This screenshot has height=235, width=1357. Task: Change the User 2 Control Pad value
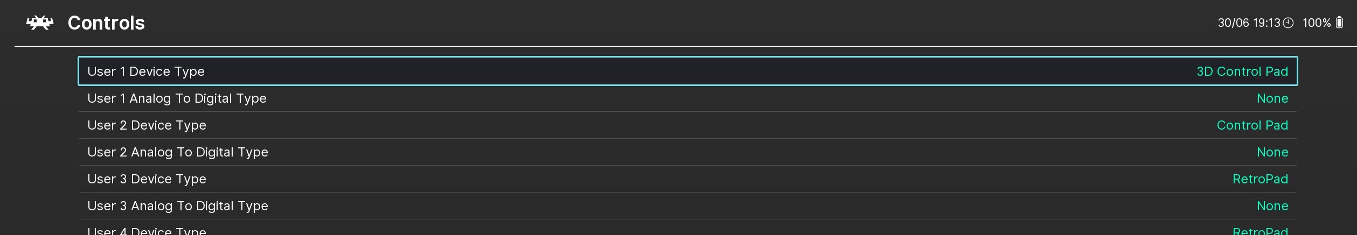[x=1252, y=125]
